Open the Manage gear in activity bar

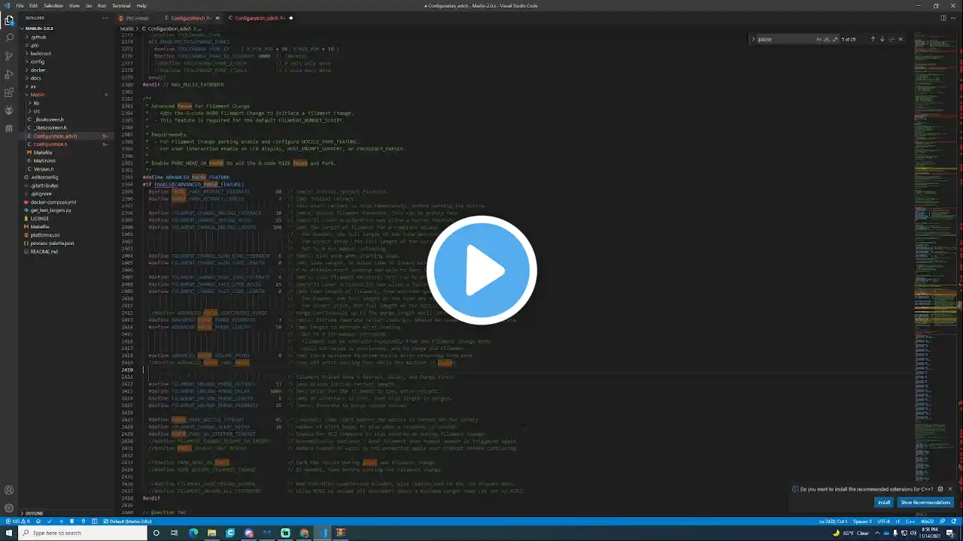coord(9,509)
